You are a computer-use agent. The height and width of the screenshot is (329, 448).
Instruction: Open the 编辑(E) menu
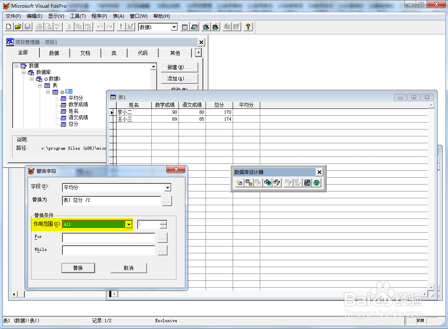(34, 16)
